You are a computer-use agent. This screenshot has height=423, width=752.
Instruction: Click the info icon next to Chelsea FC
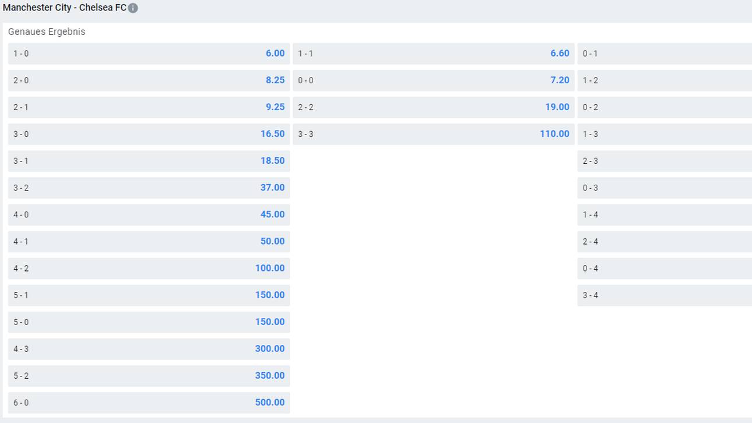coord(133,8)
